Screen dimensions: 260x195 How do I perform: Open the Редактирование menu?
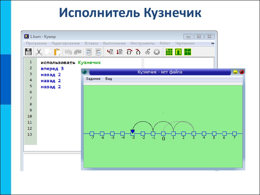[x=66, y=43]
